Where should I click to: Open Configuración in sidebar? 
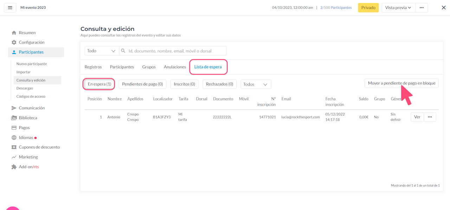[x=32, y=42]
